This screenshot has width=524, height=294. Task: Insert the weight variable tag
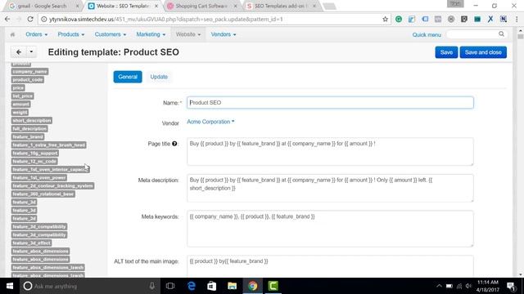(20, 113)
